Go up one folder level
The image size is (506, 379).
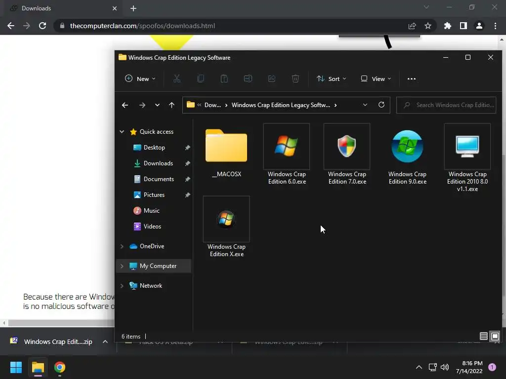[171, 105]
